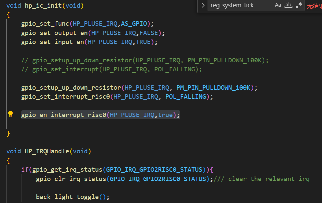
Task: Click the gpio_set_input_en call
Action: [x=53, y=42]
